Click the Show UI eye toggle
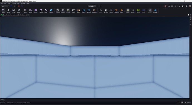This screenshot has width=192, height=105. tap(150, 11)
